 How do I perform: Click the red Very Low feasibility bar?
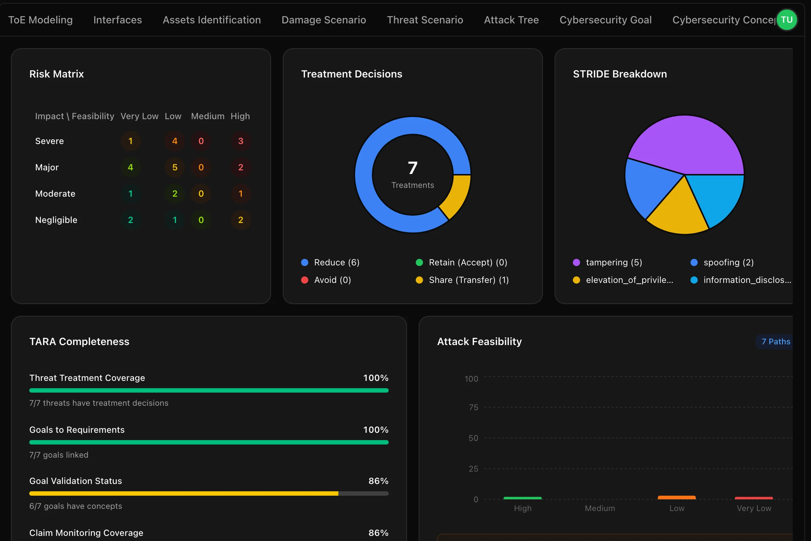[754, 498]
